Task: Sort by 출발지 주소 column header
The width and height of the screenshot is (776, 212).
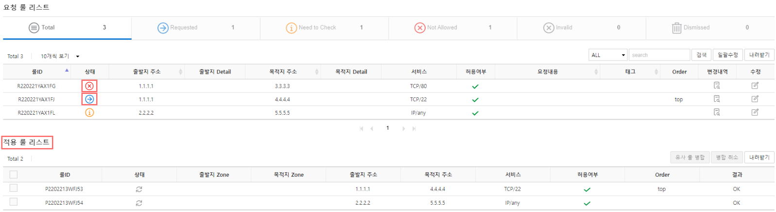Action: (147, 72)
